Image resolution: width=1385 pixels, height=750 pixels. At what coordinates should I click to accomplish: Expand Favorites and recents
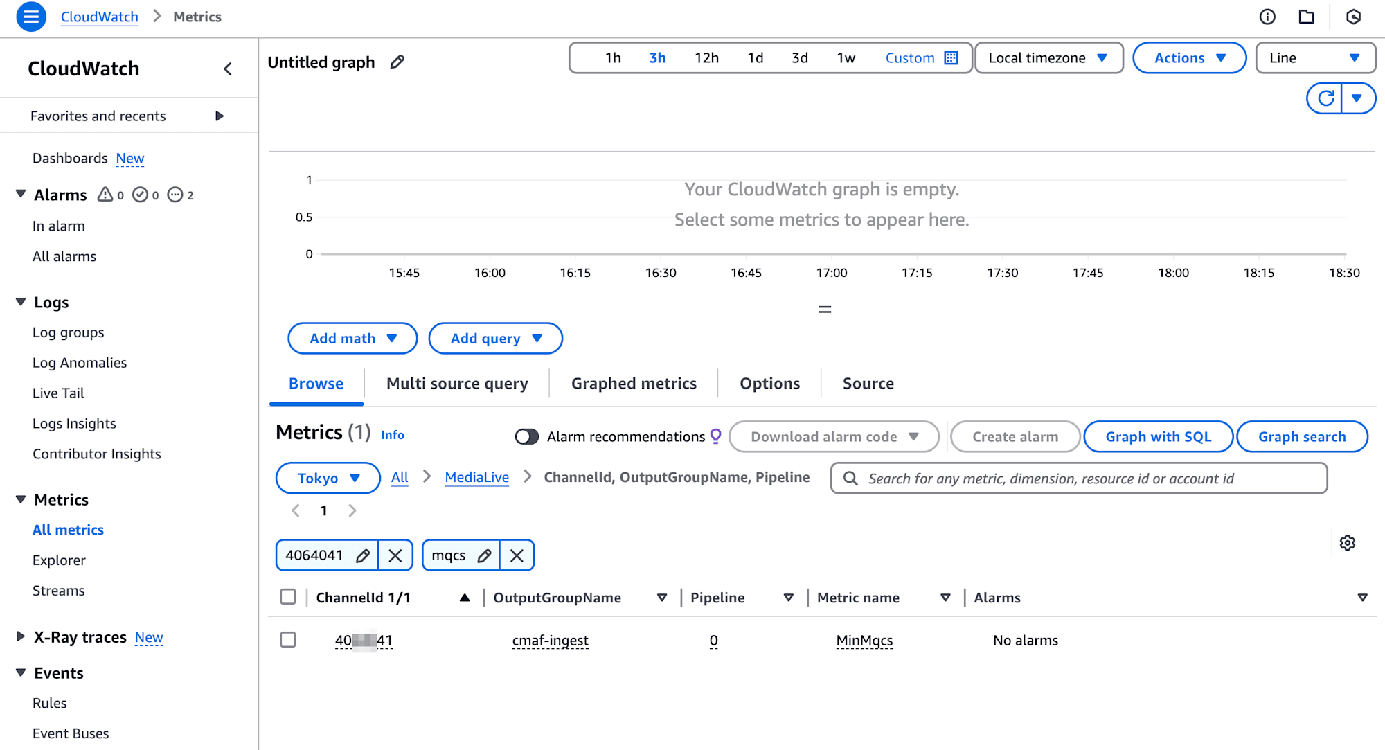pos(220,116)
